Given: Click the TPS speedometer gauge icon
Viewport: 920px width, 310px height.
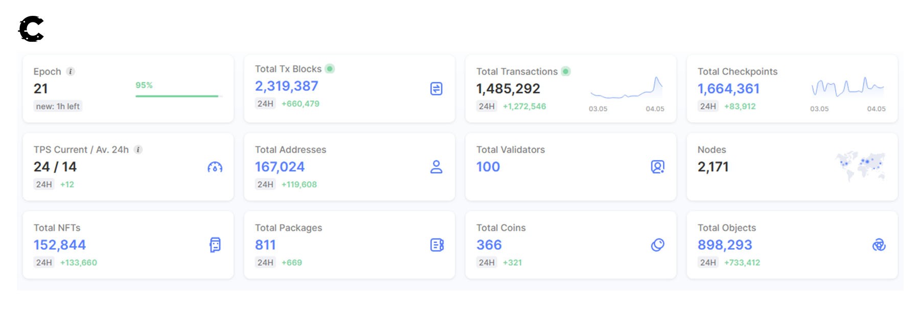Looking at the screenshot, I should [215, 167].
